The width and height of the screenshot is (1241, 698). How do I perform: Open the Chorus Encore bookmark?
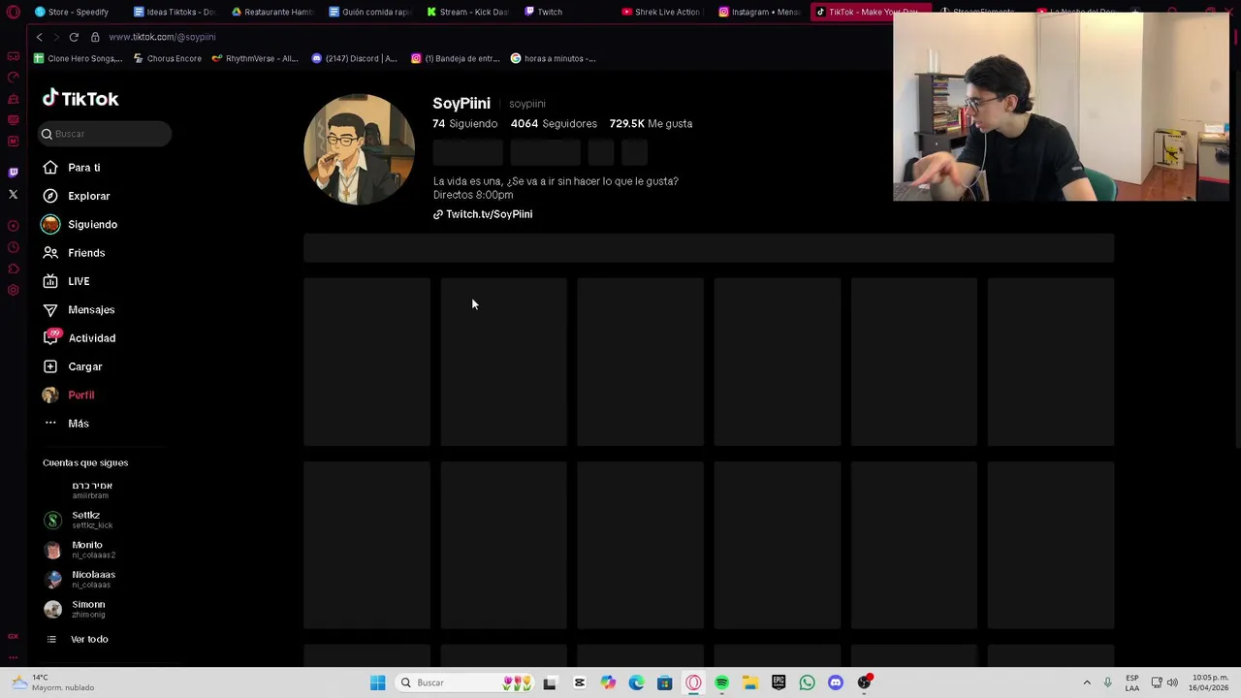(x=167, y=58)
